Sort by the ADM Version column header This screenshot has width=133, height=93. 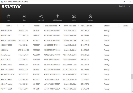point(86,26)
